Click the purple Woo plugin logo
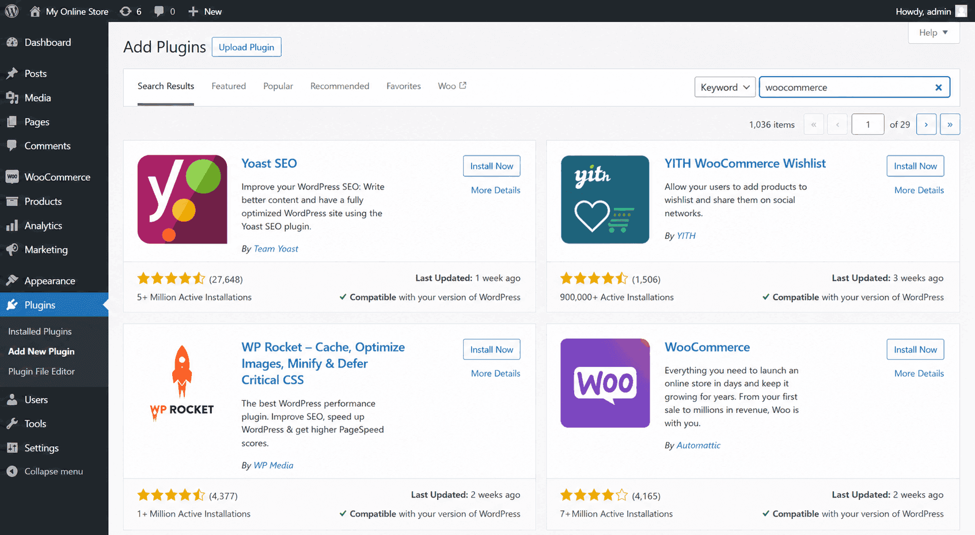 605,383
